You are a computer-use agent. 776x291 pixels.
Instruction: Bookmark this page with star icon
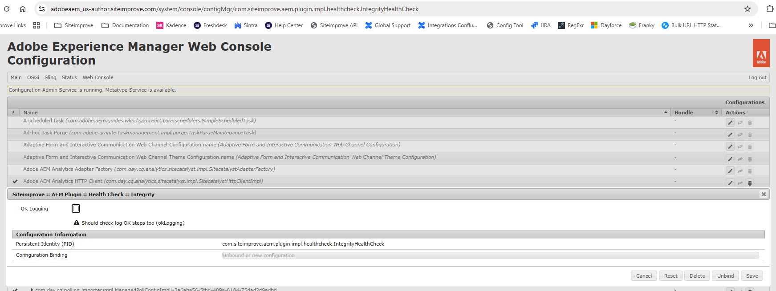point(748,9)
